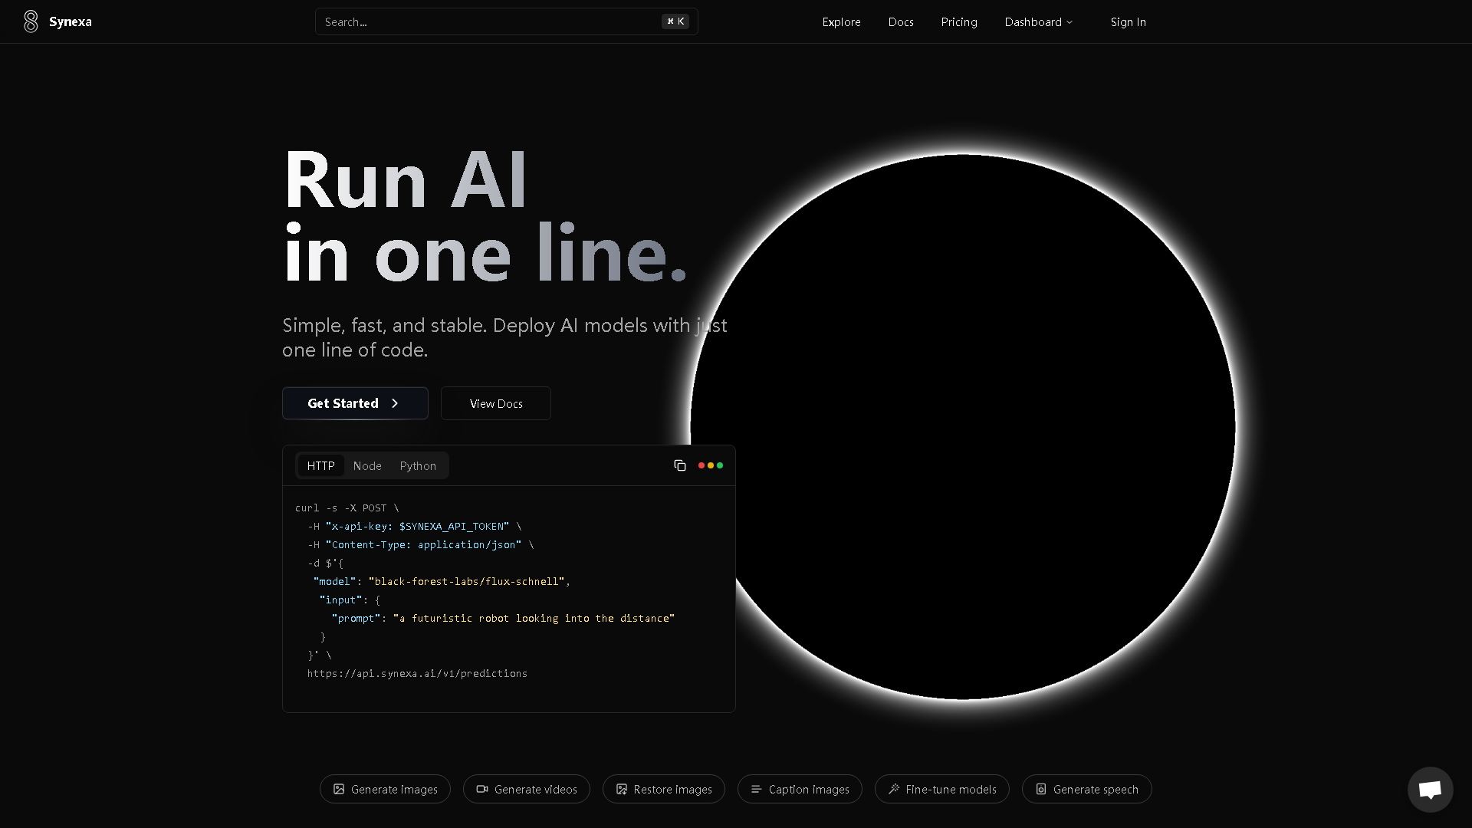Sign in to Synexa

1128,21
